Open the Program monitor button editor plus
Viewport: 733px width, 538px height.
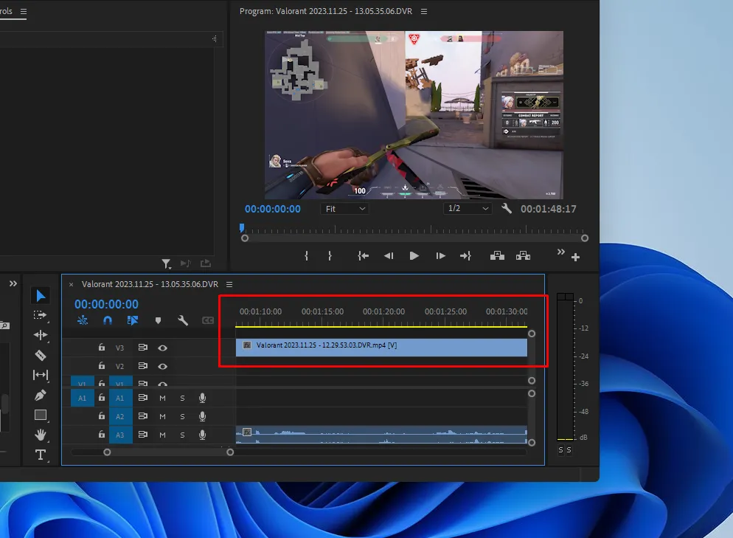pyautogui.click(x=575, y=258)
